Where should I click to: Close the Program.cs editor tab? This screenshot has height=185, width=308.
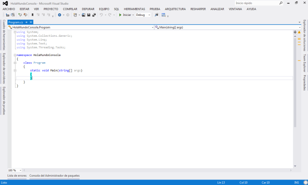[31, 22]
